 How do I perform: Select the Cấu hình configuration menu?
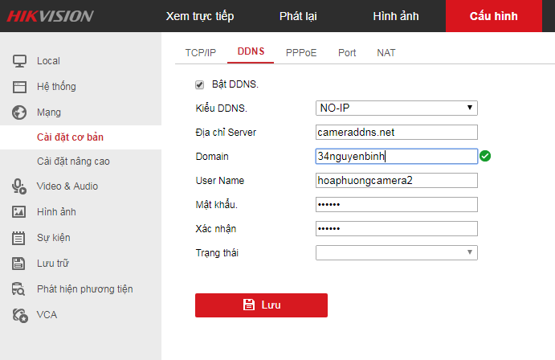[494, 16]
